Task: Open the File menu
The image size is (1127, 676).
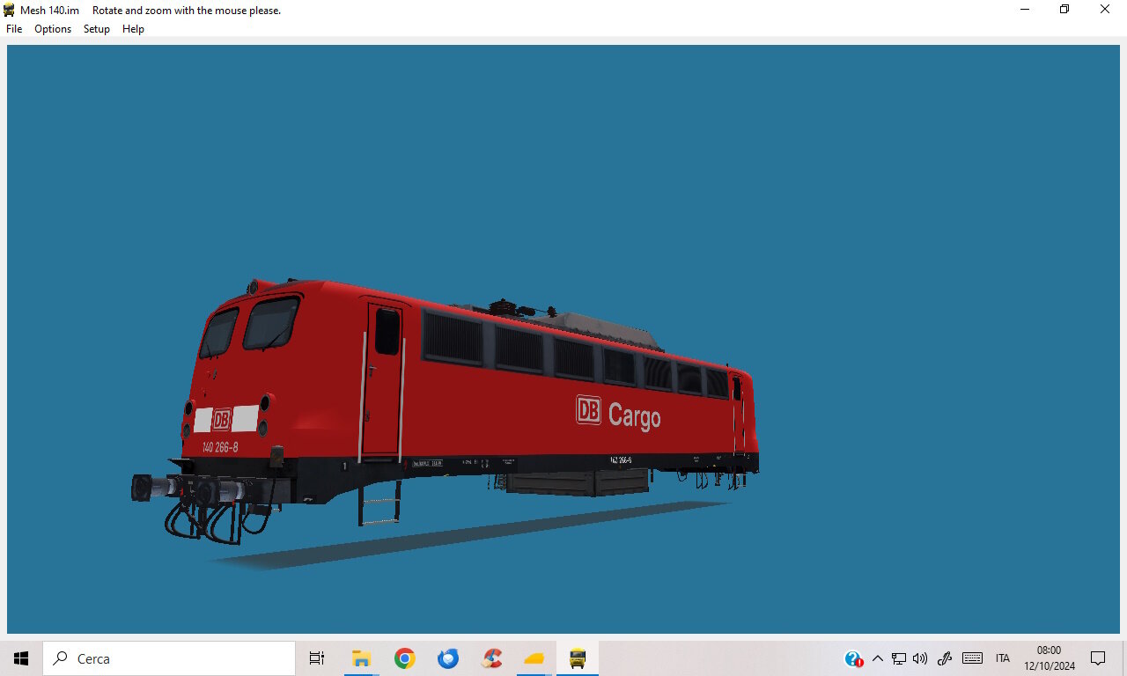Action: [x=14, y=29]
